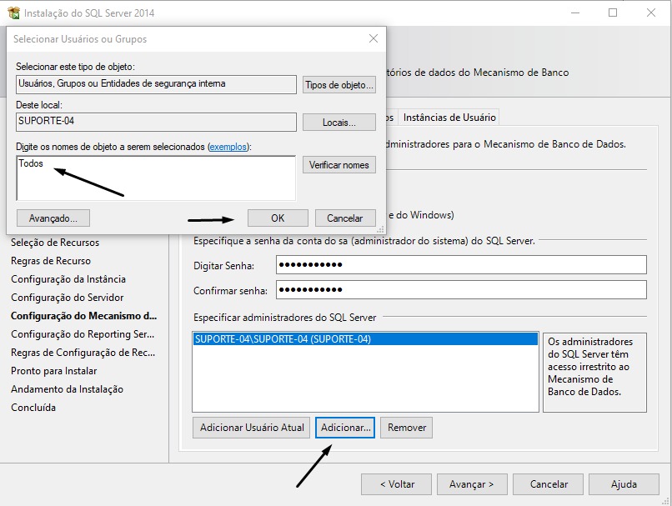The image size is (672, 506).
Task: Confirm the dialog with OK
Action: [278, 218]
